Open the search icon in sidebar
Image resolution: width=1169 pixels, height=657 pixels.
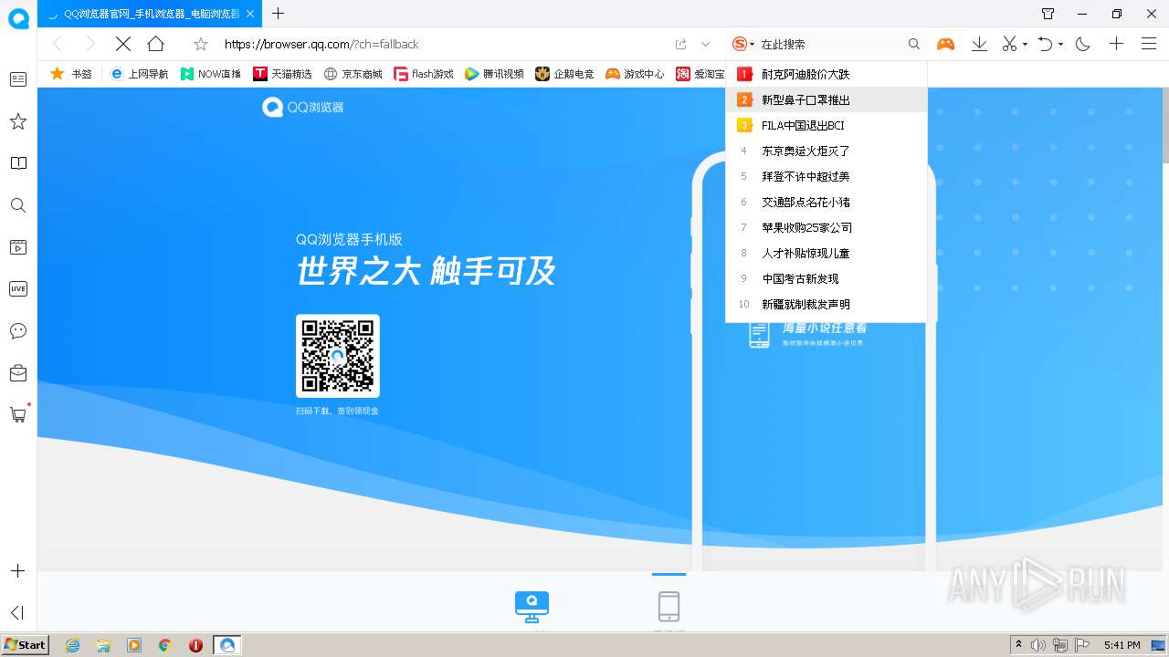coord(17,205)
